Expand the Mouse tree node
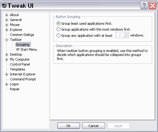This screenshot has width=158, height=132. tap(6, 25)
